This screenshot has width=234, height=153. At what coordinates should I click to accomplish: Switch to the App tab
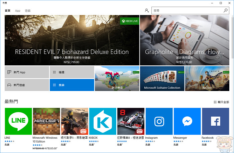pyautogui.click(x=18, y=11)
